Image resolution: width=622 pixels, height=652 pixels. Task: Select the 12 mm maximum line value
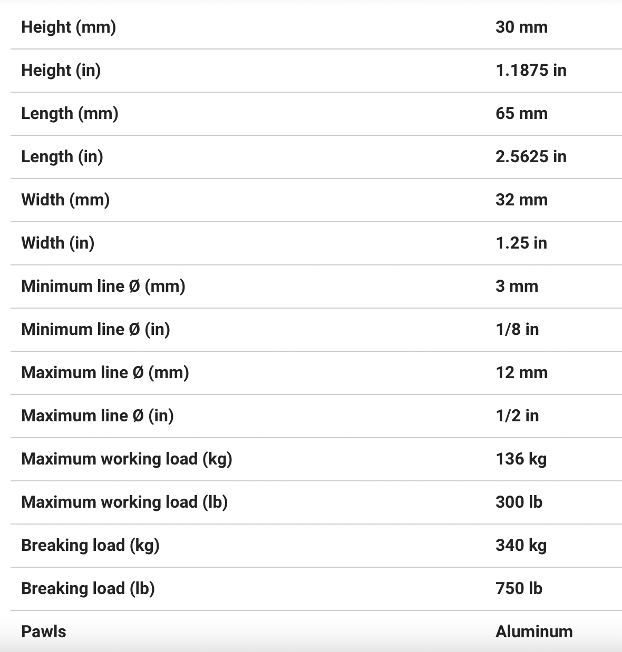[x=521, y=372]
